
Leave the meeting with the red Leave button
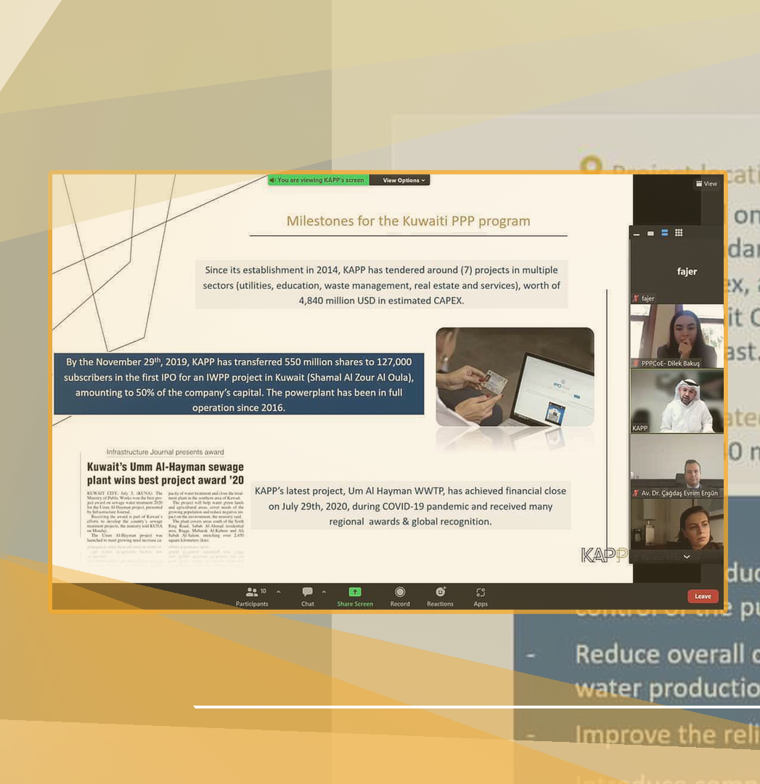coord(703,597)
